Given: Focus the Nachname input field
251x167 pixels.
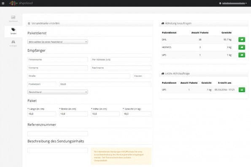Looking at the screenshot, I should point(121,68).
